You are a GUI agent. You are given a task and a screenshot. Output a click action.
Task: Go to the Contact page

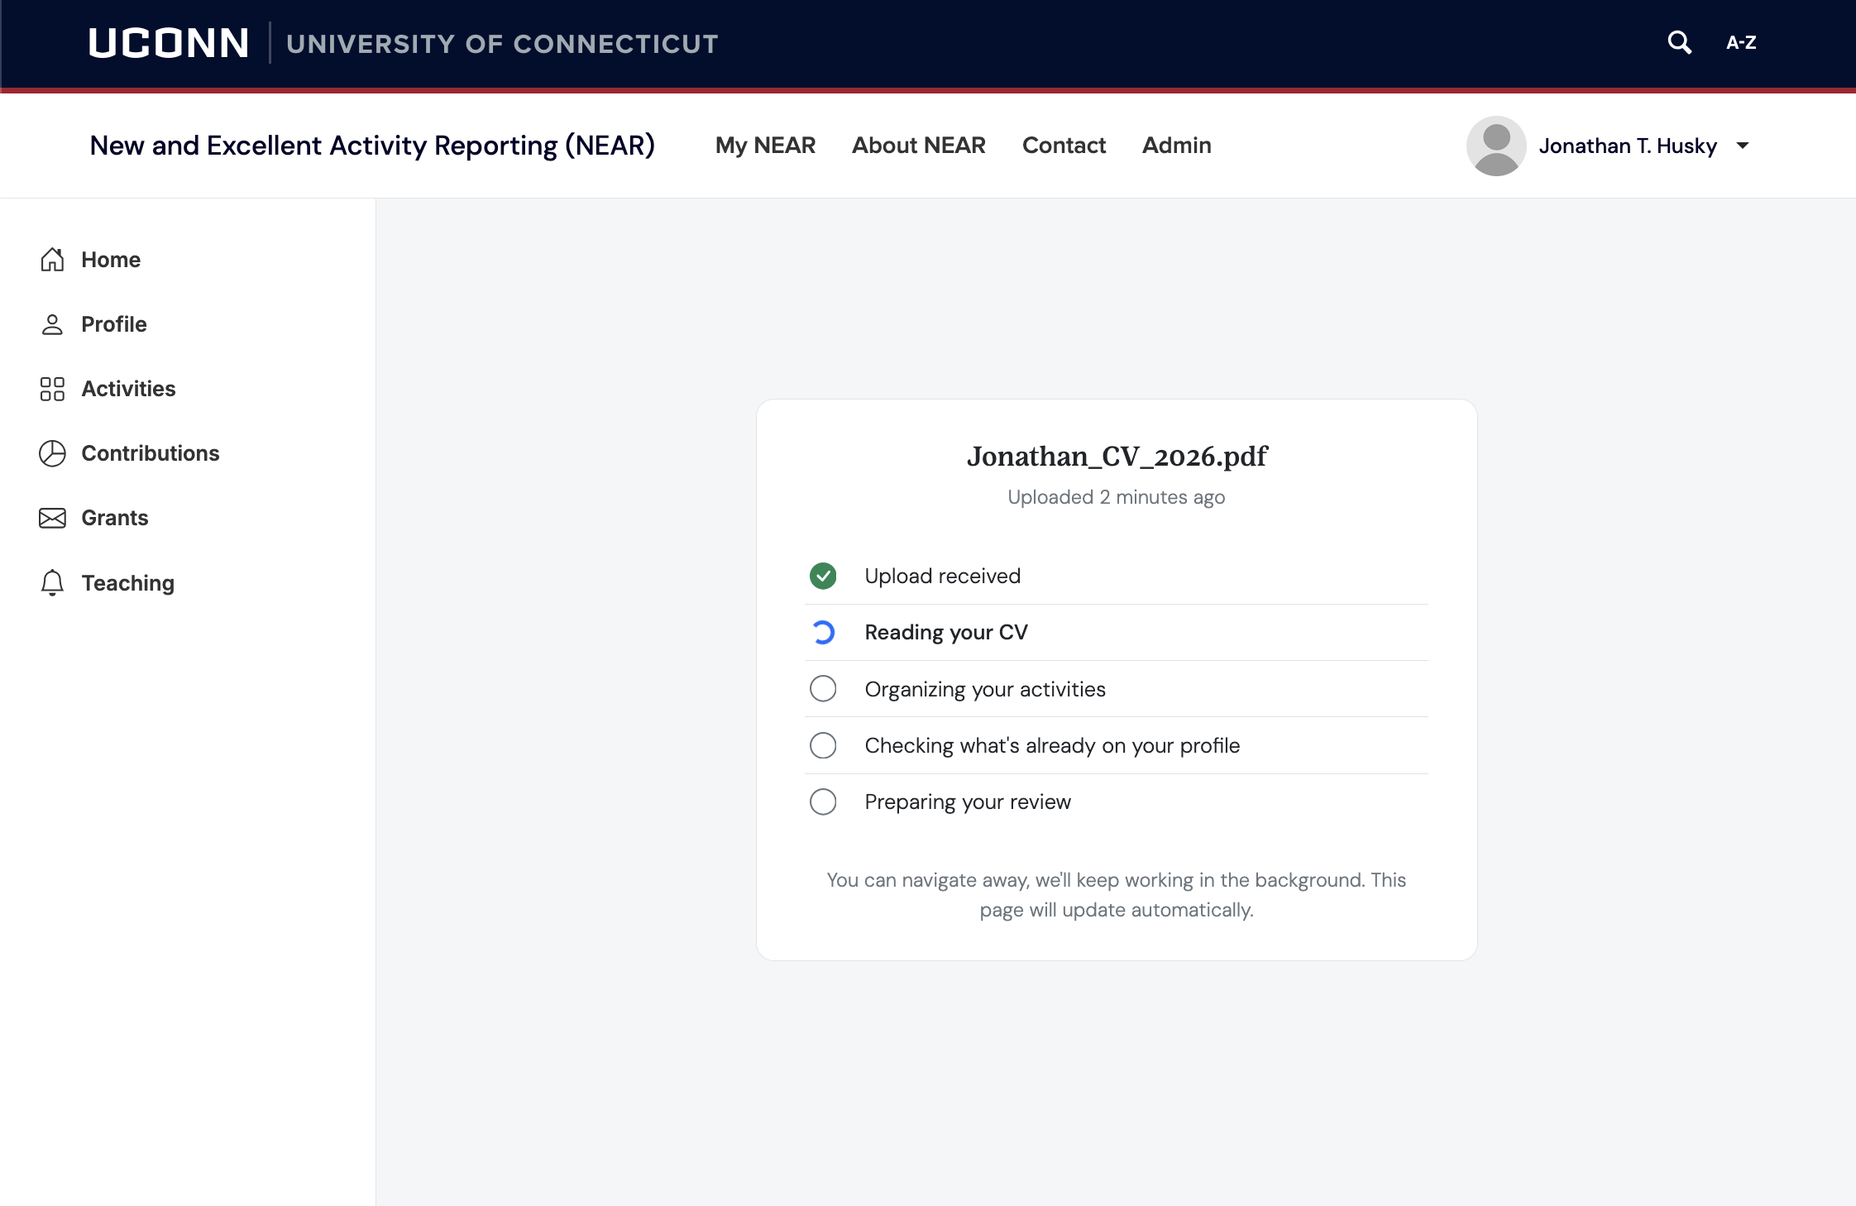pyautogui.click(x=1064, y=146)
